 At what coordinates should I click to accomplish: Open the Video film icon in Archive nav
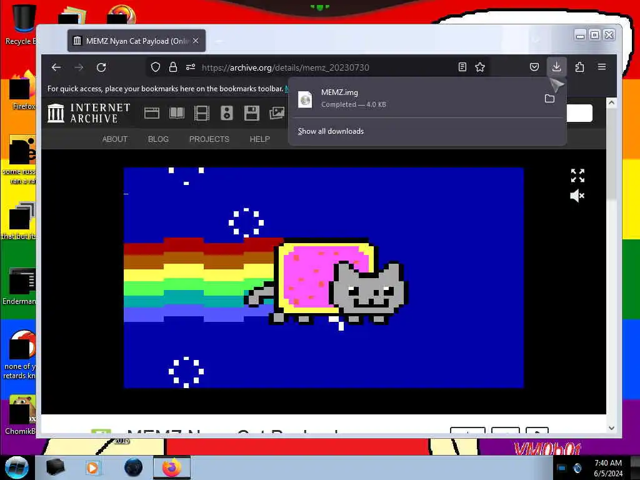202,113
